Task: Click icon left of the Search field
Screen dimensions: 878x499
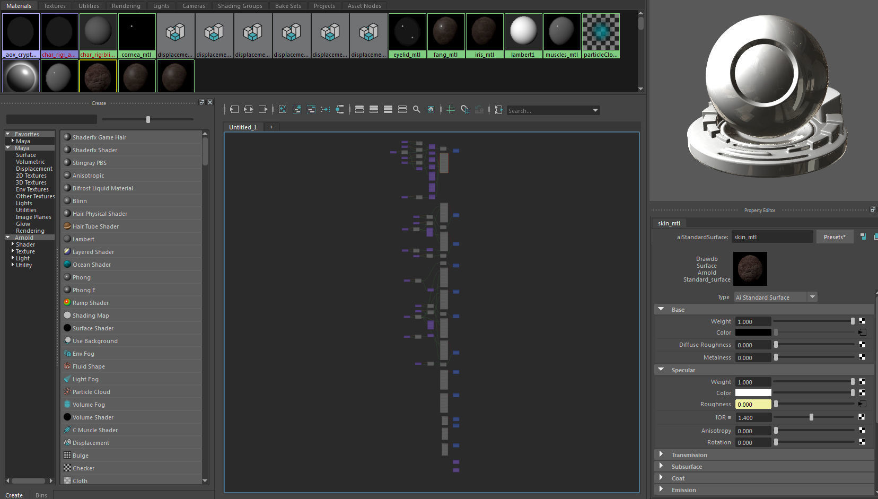Action: point(498,109)
